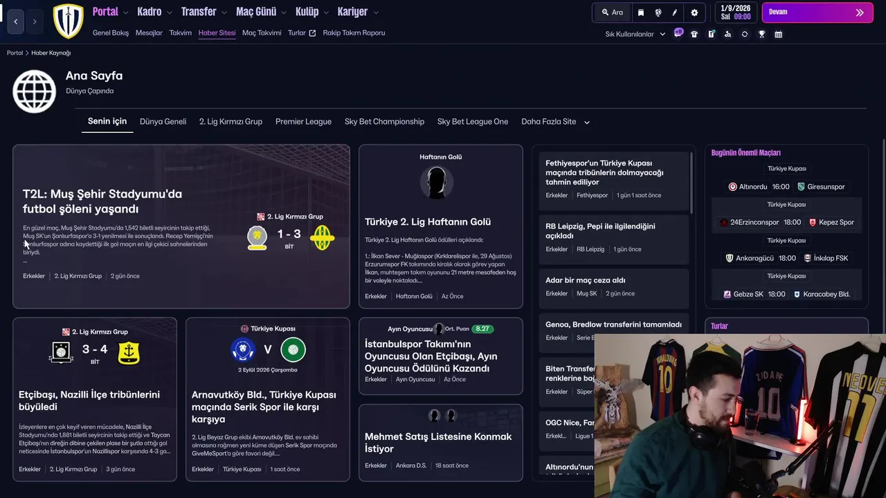This screenshot has height=498, width=886.
Task: Open the pencil edit icon
Action: (675, 12)
